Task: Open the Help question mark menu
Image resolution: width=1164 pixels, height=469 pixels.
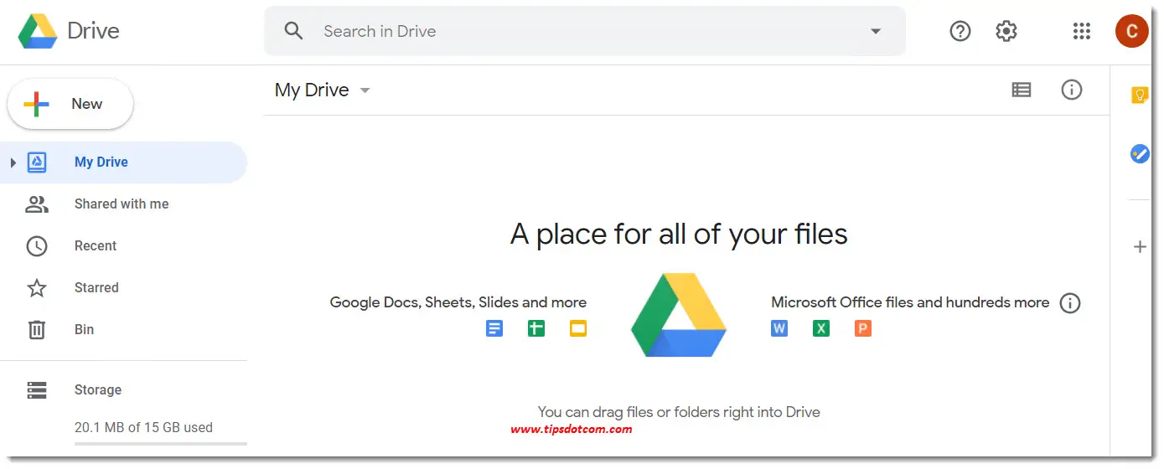Action: [960, 32]
